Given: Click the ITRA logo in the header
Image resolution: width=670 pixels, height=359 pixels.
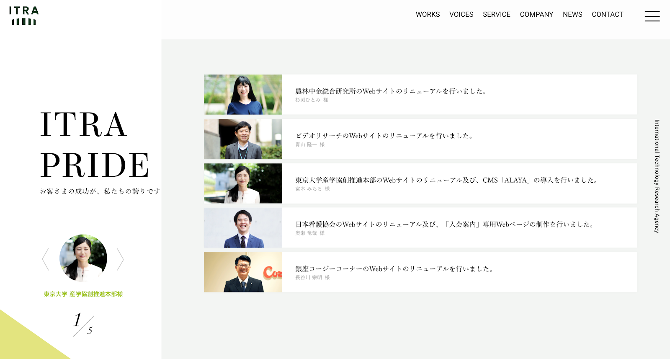Looking at the screenshot, I should 23,16.
